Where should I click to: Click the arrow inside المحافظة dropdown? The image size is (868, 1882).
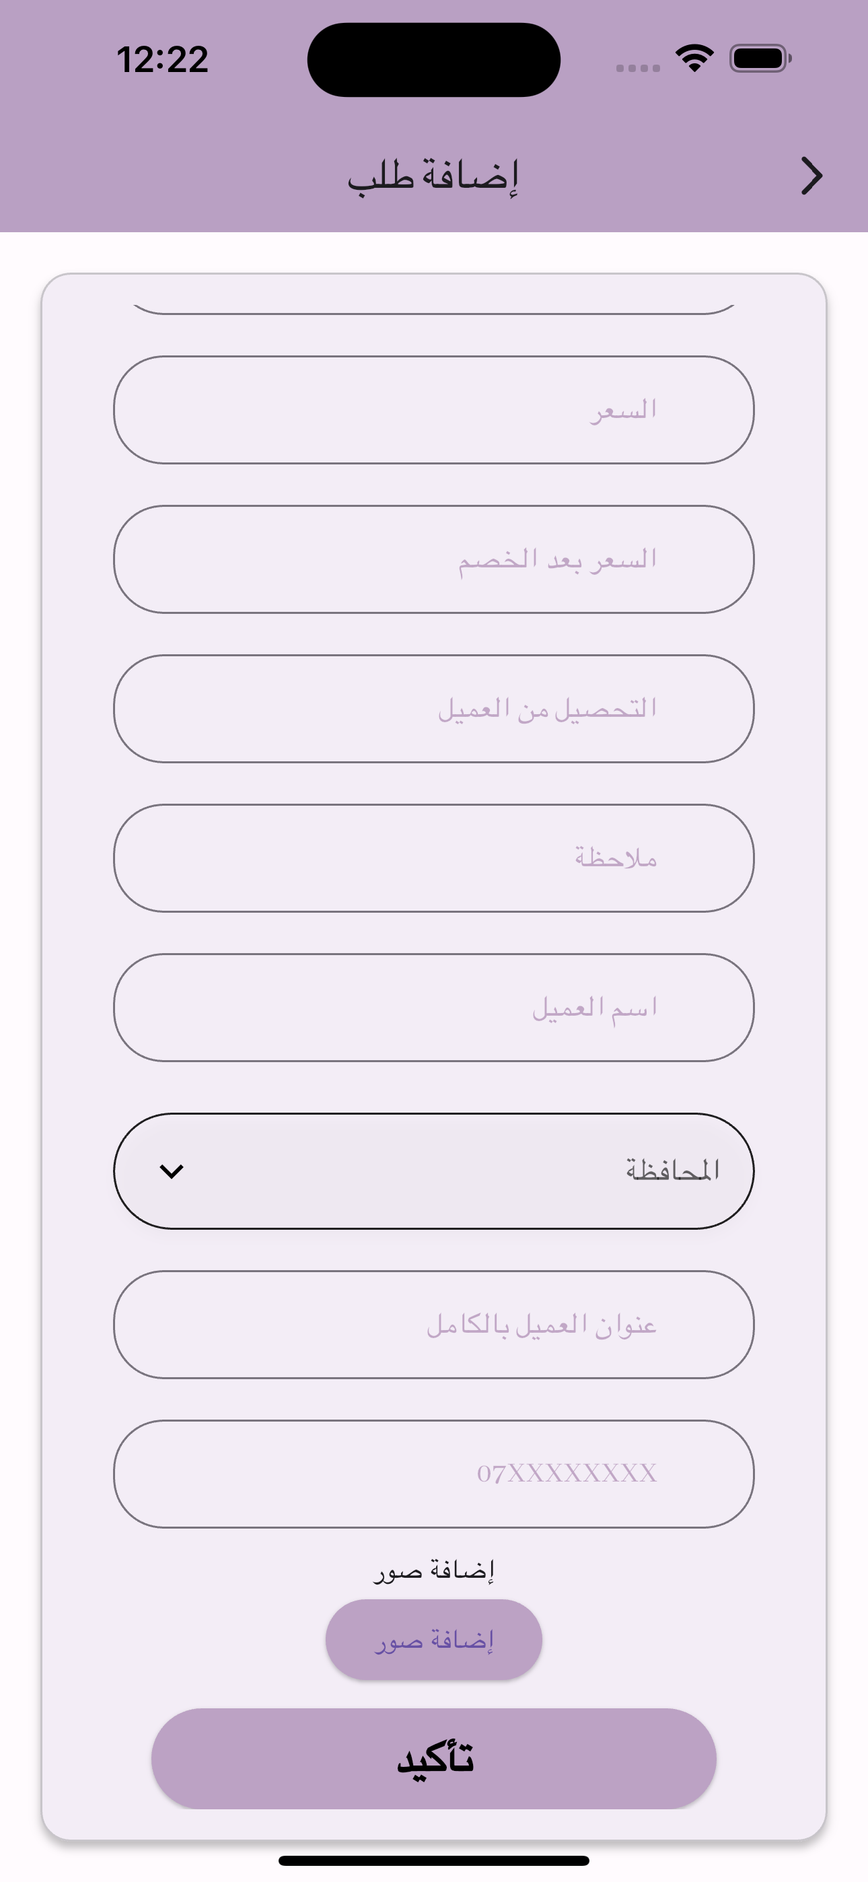171,1172
